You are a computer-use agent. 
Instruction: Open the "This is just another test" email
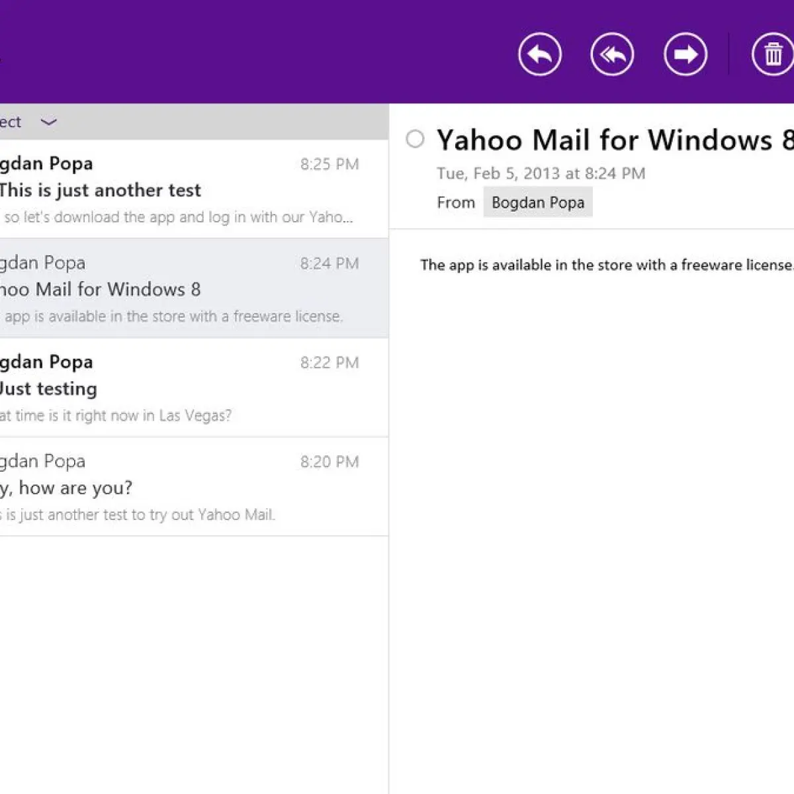[x=194, y=189]
